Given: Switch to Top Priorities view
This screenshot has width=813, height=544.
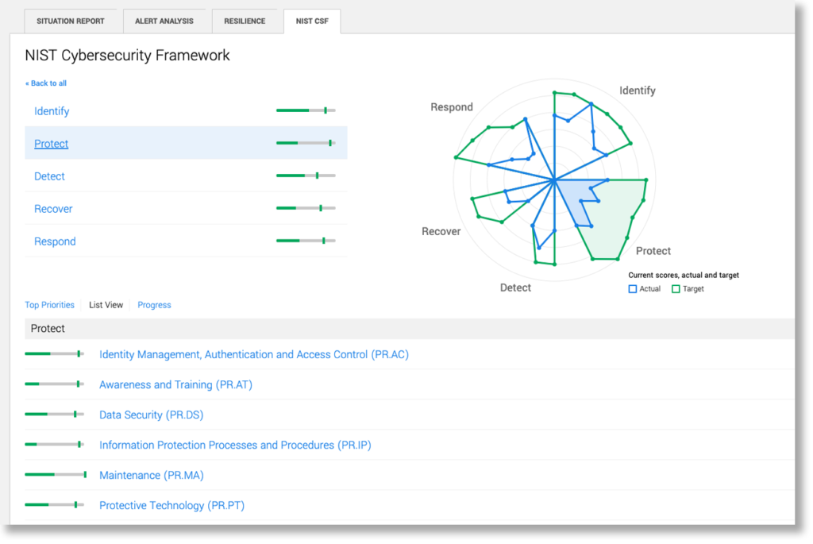Looking at the screenshot, I should [49, 304].
